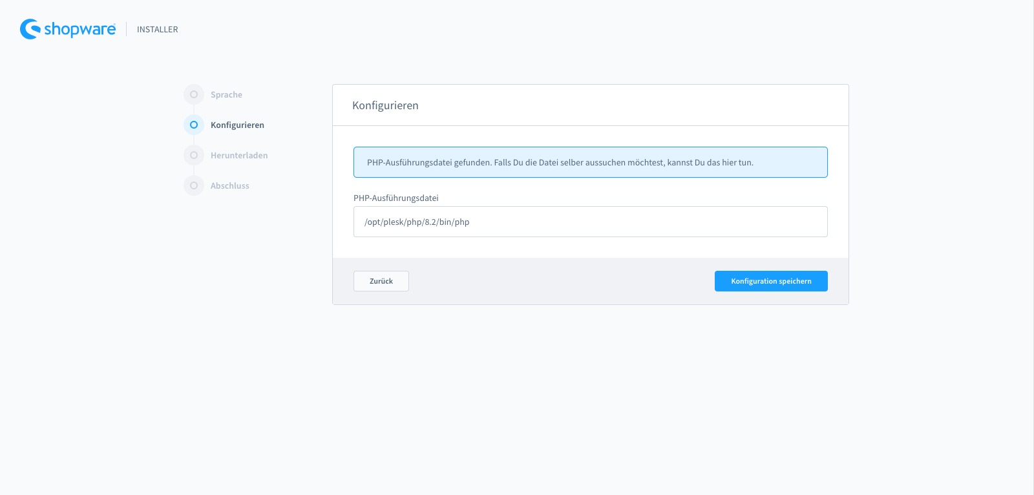Image resolution: width=1034 pixels, height=495 pixels.
Task: Click Konfiguration speichern button
Action: click(x=771, y=281)
